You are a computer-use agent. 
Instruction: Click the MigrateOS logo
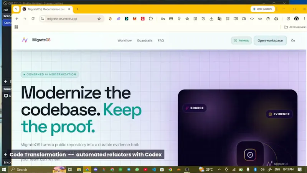[x=36, y=40]
